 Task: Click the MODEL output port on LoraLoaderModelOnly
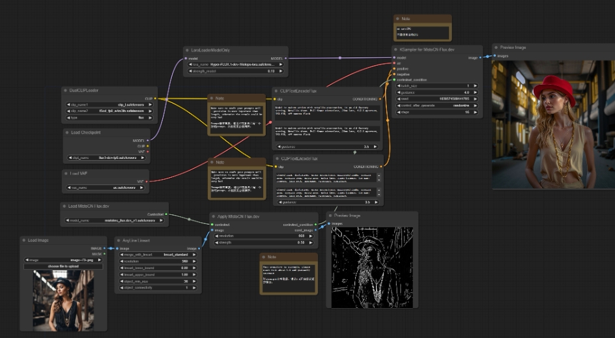[285, 57]
